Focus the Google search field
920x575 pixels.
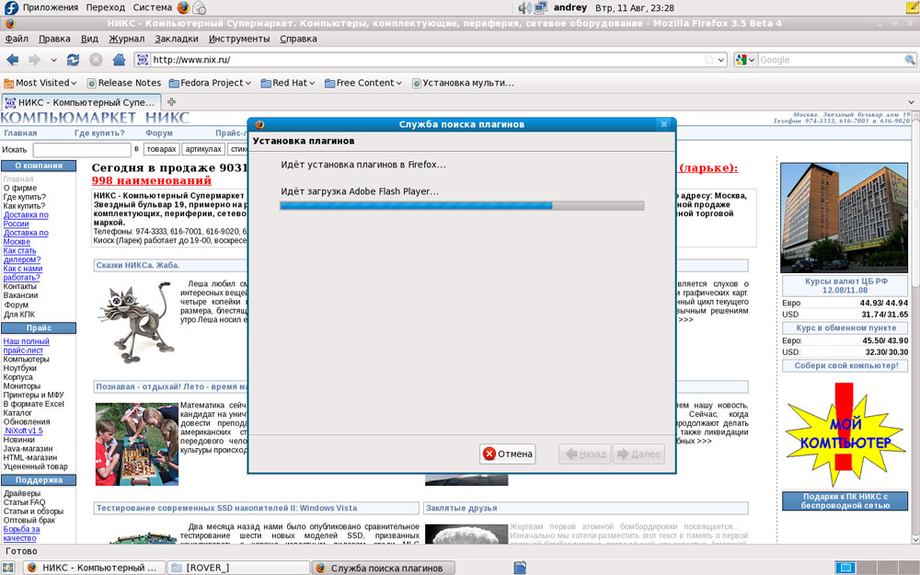click(x=830, y=60)
